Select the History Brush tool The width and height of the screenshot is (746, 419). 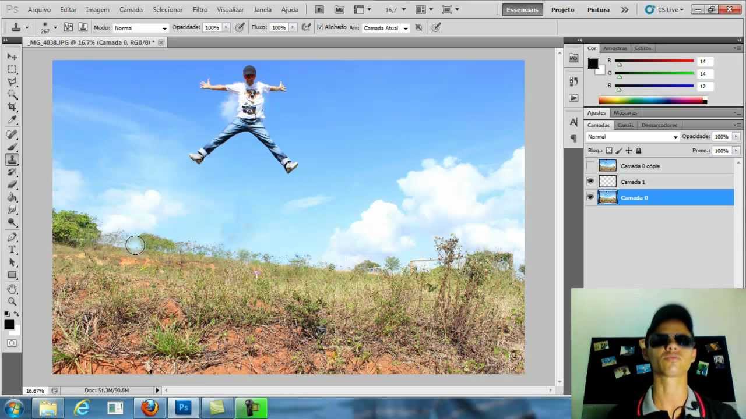point(12,172)
